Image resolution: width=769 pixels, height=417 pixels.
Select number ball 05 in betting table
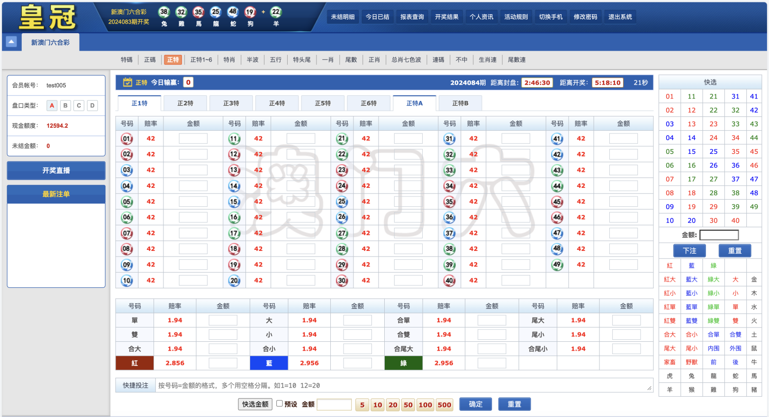(127, 202)
